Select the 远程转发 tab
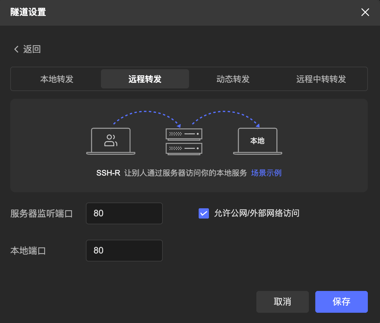Viewport: 380px width, 323px height. click(145, 79)
